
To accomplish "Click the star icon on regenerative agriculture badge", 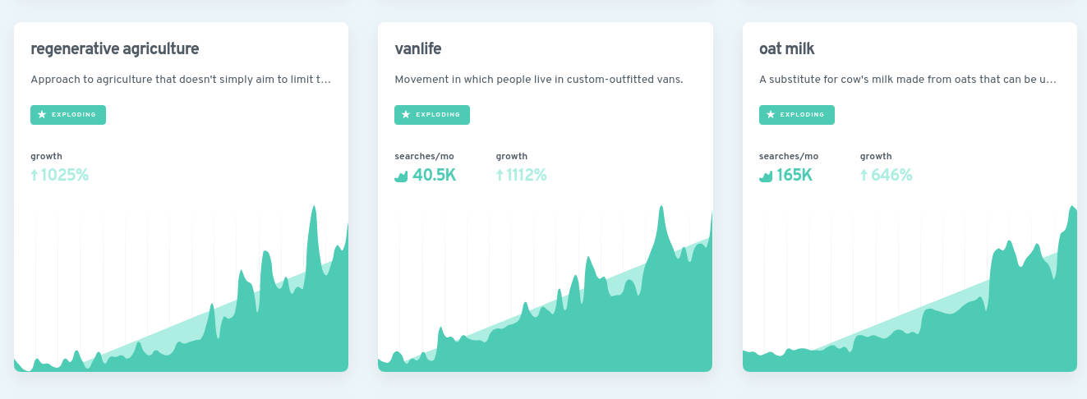I will [42, 115].
